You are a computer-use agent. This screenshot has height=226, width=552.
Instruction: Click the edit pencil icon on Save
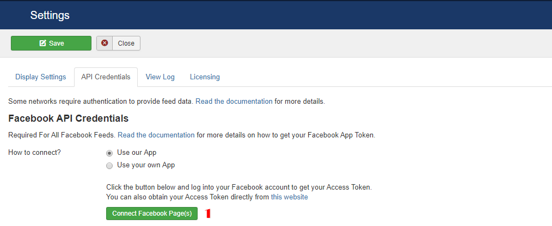[x=43, y=43]
